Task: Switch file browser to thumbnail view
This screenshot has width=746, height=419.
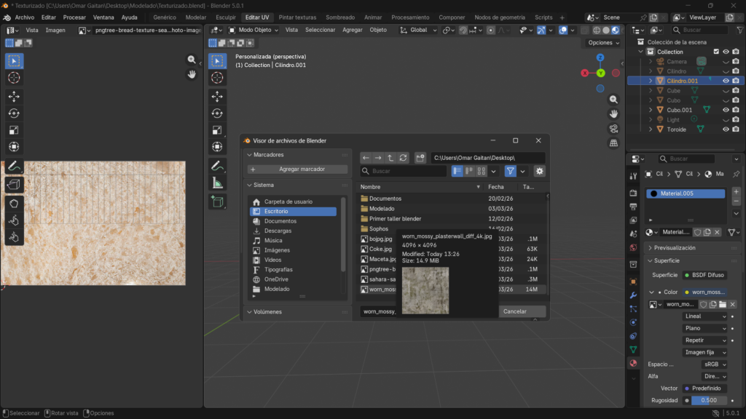Action: [x=482, y=171]
